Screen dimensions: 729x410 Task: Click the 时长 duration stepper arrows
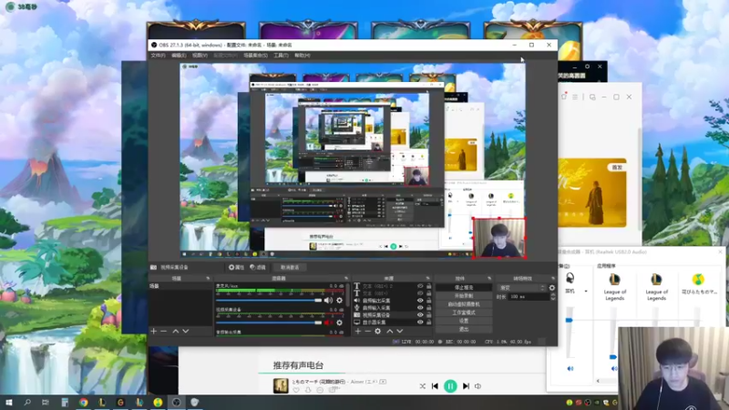553,297
